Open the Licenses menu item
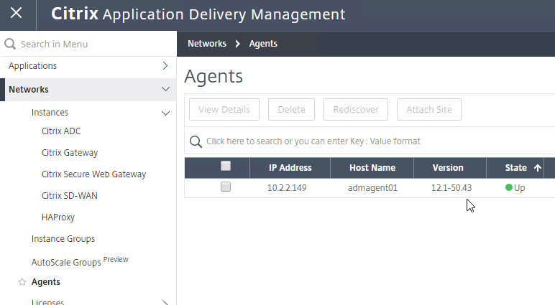Screen dimensions: 555x305 coord(47,302)
